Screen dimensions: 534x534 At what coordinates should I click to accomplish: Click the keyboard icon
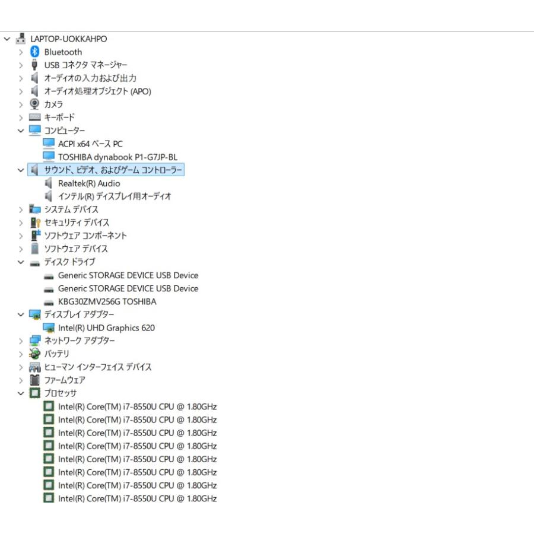pos(35,117)
